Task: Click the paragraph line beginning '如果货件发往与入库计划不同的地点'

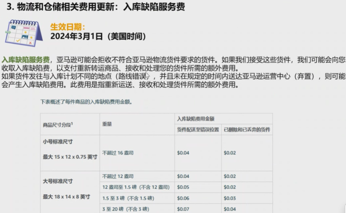Action: pos(173,76)
